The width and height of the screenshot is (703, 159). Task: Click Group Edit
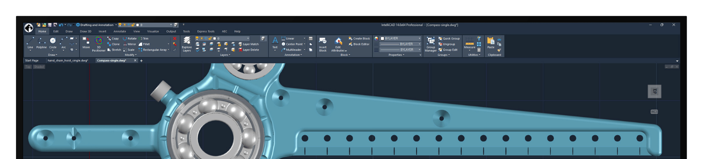point(448,50)
